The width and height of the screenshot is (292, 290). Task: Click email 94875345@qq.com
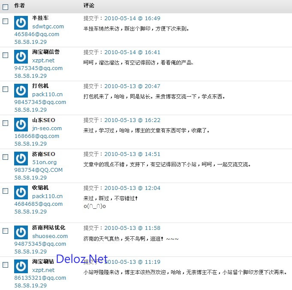(x=40, y=244)
